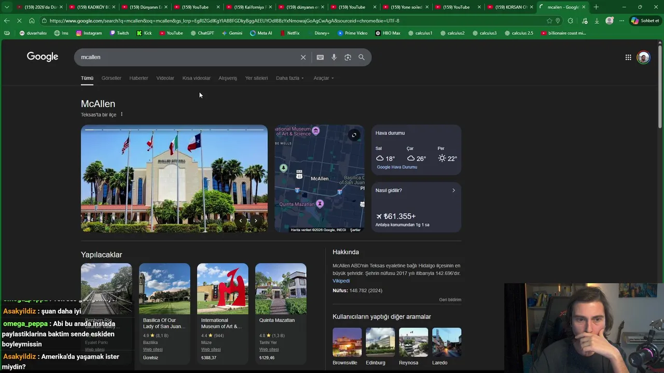Search by image with Google Lens
Image resolution: width=664 pixels, height=373 pixels.
[348, 58]
